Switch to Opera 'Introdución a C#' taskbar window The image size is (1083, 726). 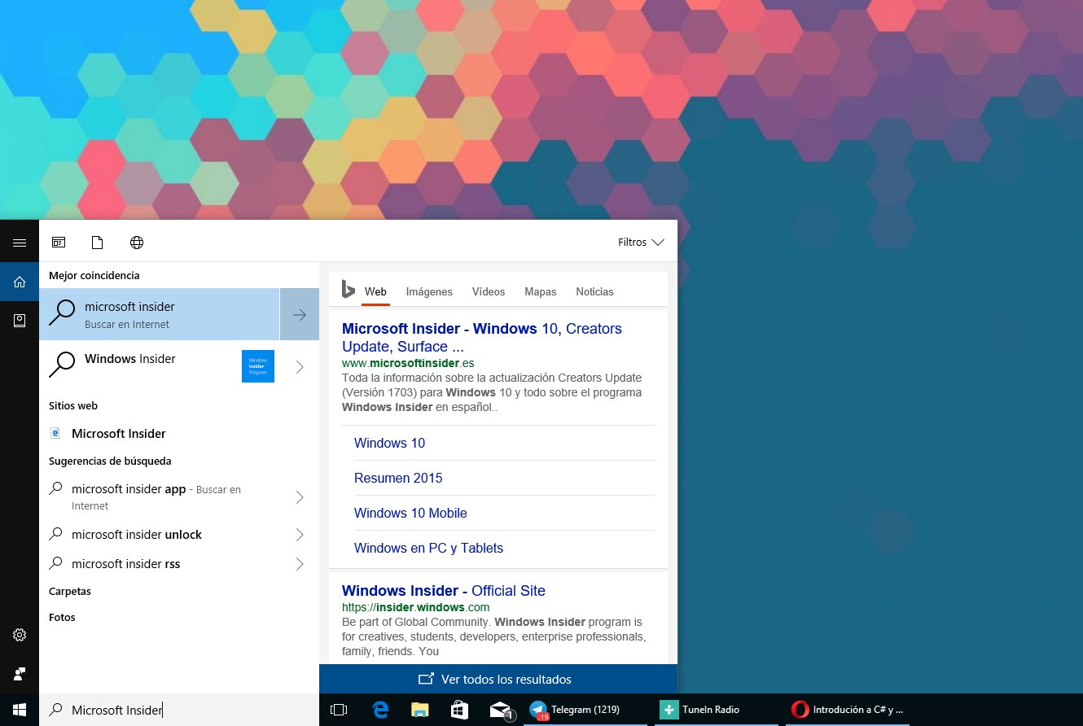tap(848, 710)
